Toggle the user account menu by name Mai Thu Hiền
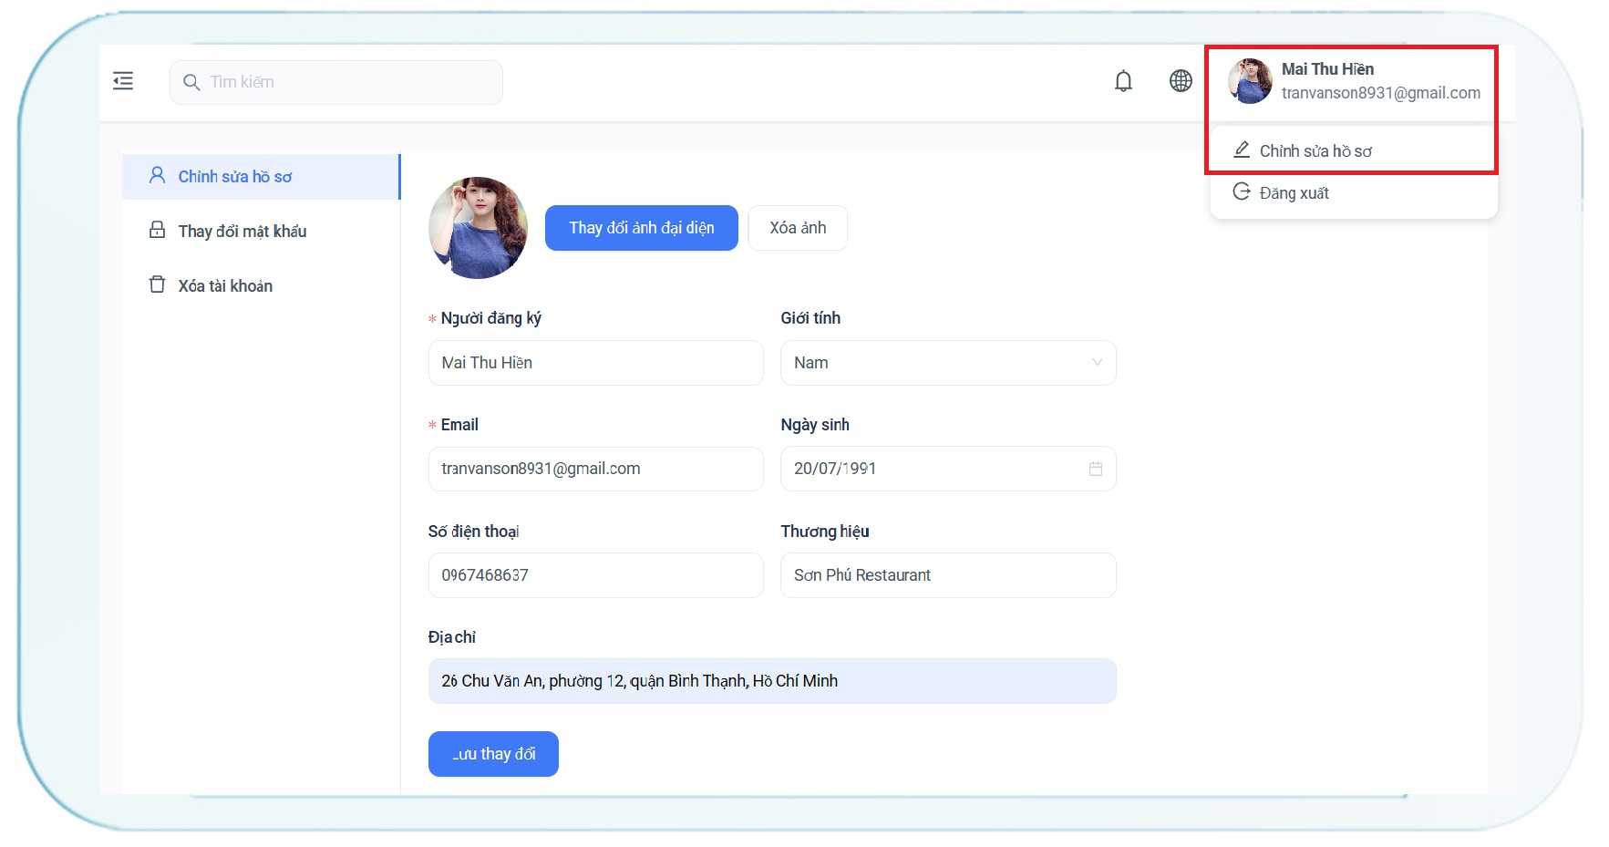1609x847 pixels. (x=1327, y=69)
